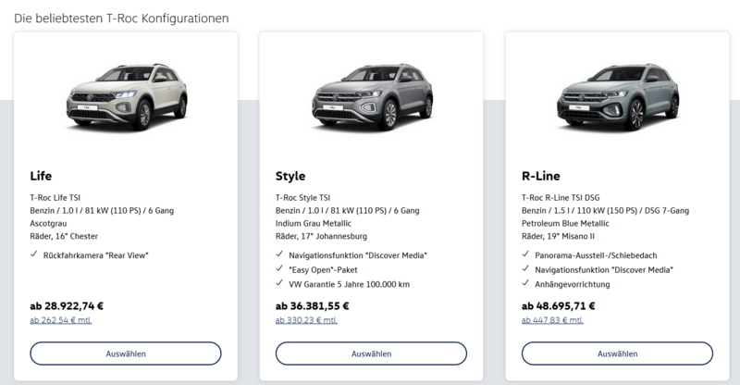Choose the Style model's Auswählen button

(x=372, y=354)
